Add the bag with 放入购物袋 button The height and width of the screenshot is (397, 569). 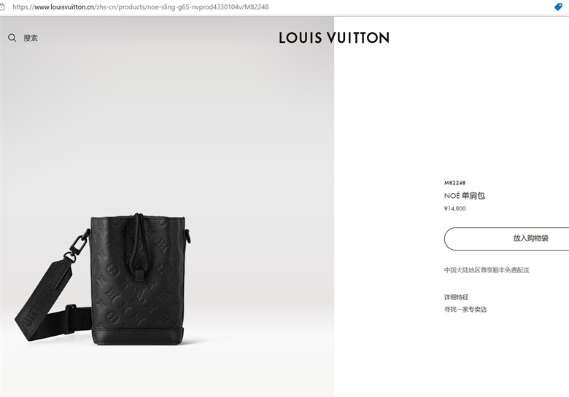pos(506,239)
